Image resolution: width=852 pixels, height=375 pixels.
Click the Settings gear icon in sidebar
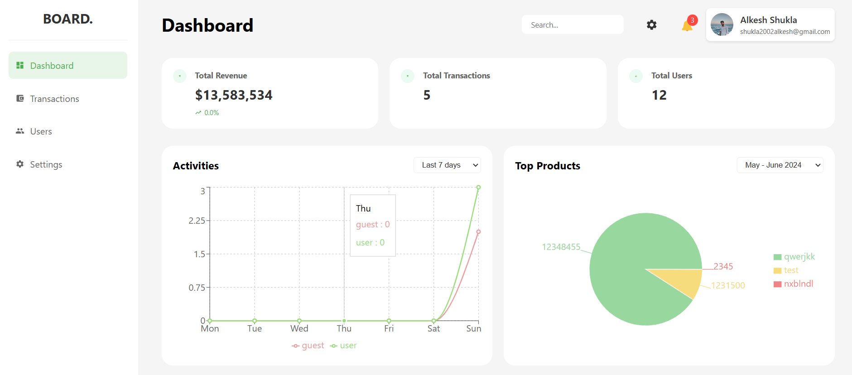pyautogui.click(x=20, y=164)
